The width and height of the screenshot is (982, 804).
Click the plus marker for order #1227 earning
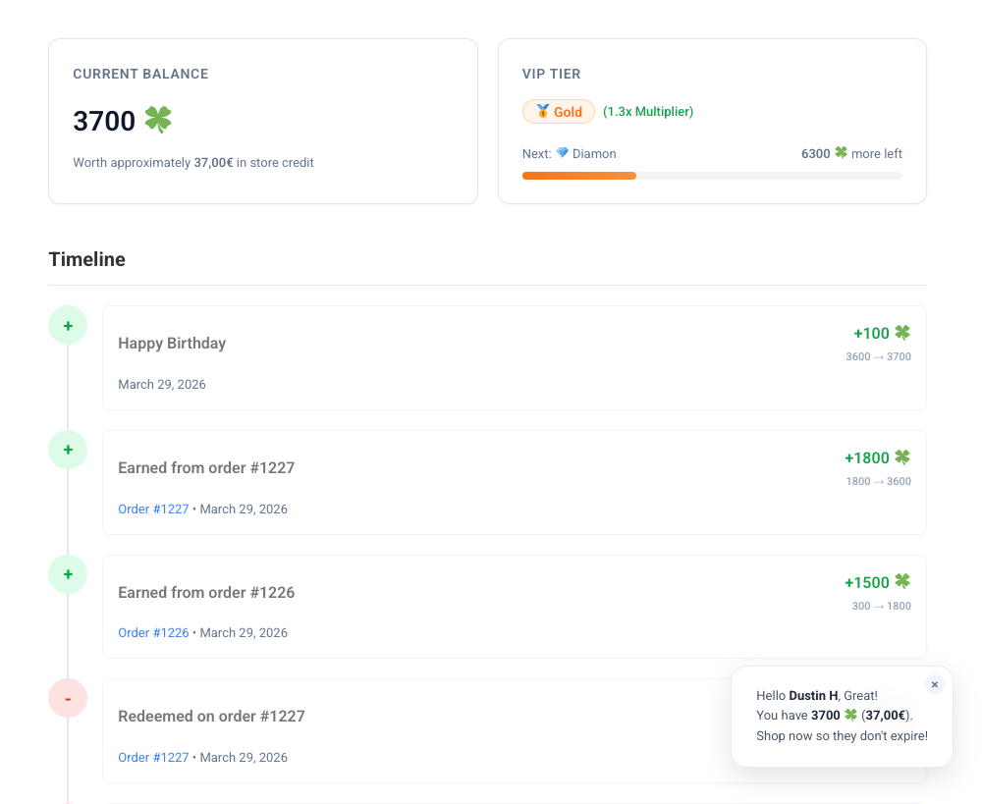point(68,450)
